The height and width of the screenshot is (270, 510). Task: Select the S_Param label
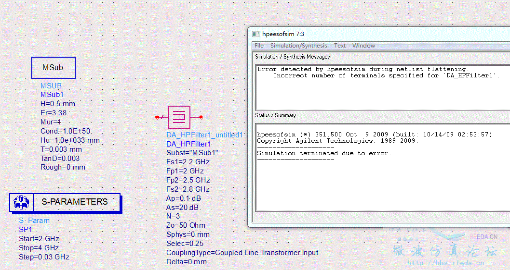click(x=34, y=221)
